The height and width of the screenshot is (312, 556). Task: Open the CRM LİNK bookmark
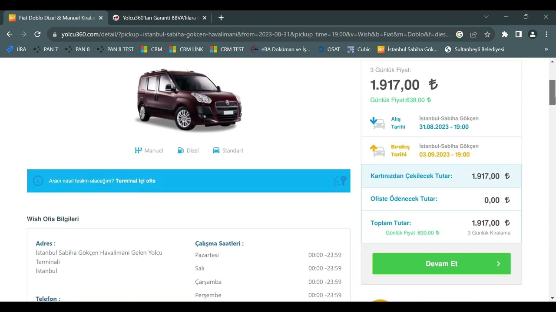click(x=186, y=49)
